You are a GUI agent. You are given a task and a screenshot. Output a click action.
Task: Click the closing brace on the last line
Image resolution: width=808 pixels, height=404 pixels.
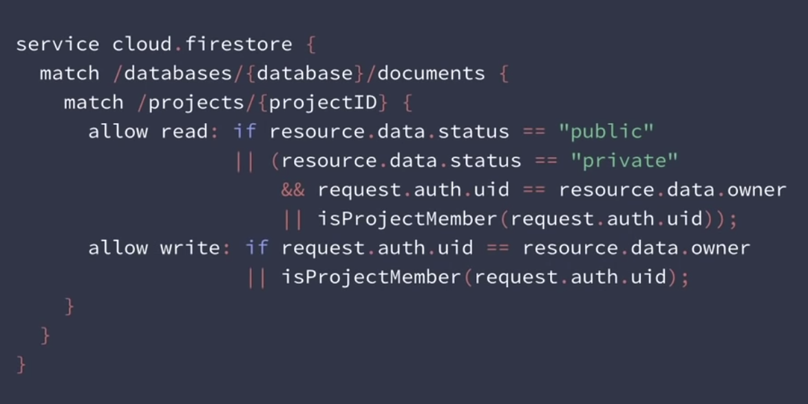[21, 363]
